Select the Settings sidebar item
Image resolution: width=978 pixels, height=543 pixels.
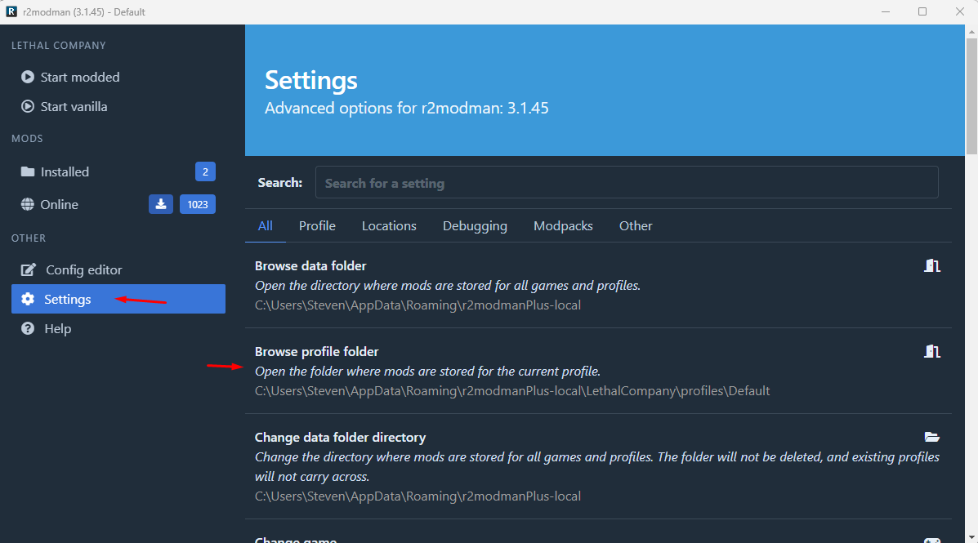68,299
